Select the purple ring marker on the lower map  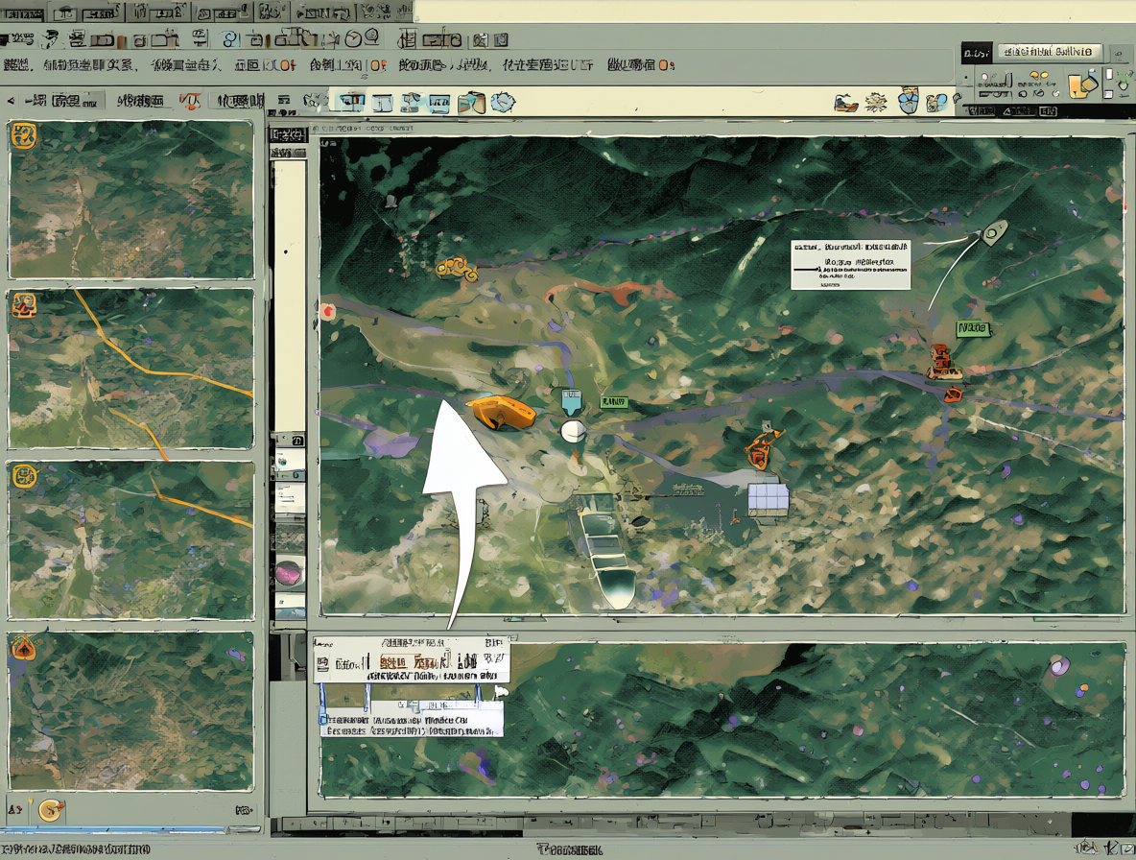tap(1060, 665)
